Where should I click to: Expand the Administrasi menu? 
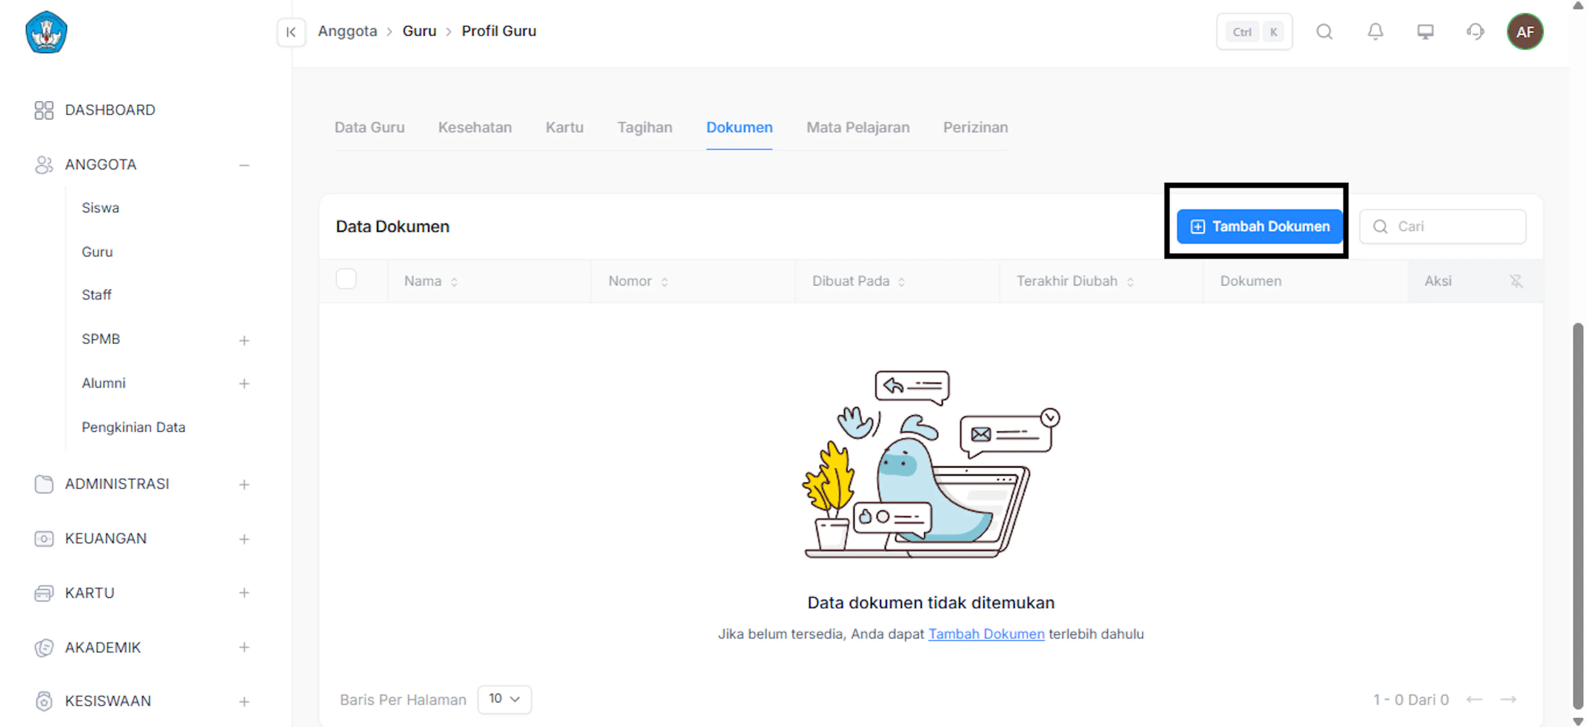pos(244,485)
